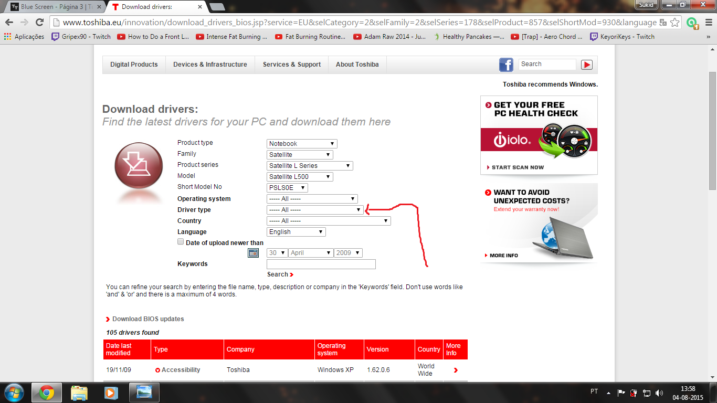The height and width of the screenshot is (403, 717).
Task: Open the year dropdown showing 2009
Action: pyautogui.click(x=349, y=253)
